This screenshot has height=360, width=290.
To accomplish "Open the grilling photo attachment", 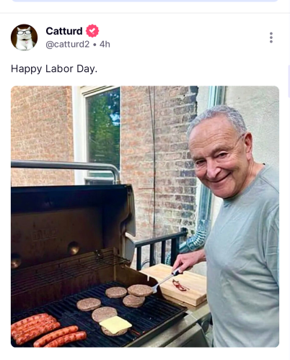I will point(145,217).
